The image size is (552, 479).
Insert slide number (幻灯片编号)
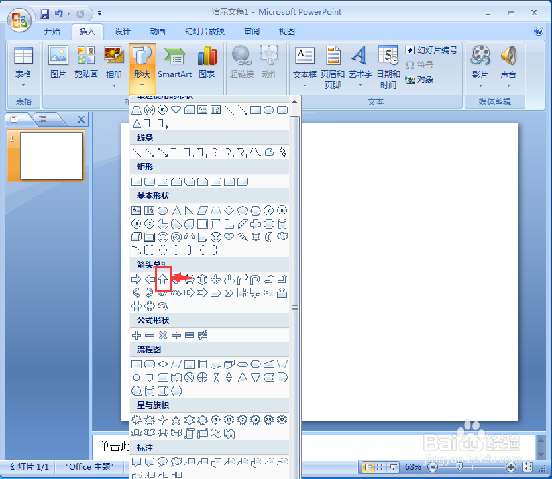click(431, 50)
